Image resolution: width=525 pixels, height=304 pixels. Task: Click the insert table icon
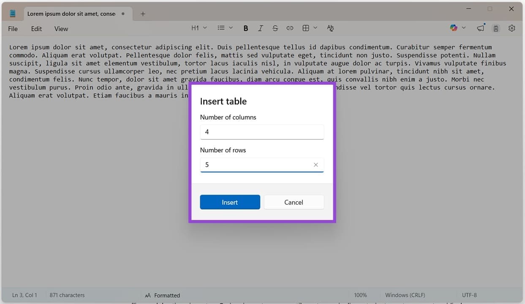tap(305, 28)
